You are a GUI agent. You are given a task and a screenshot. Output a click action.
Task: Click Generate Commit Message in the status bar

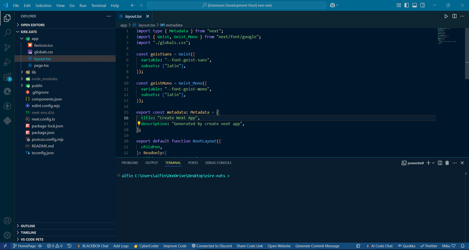[x=317, y=246]
